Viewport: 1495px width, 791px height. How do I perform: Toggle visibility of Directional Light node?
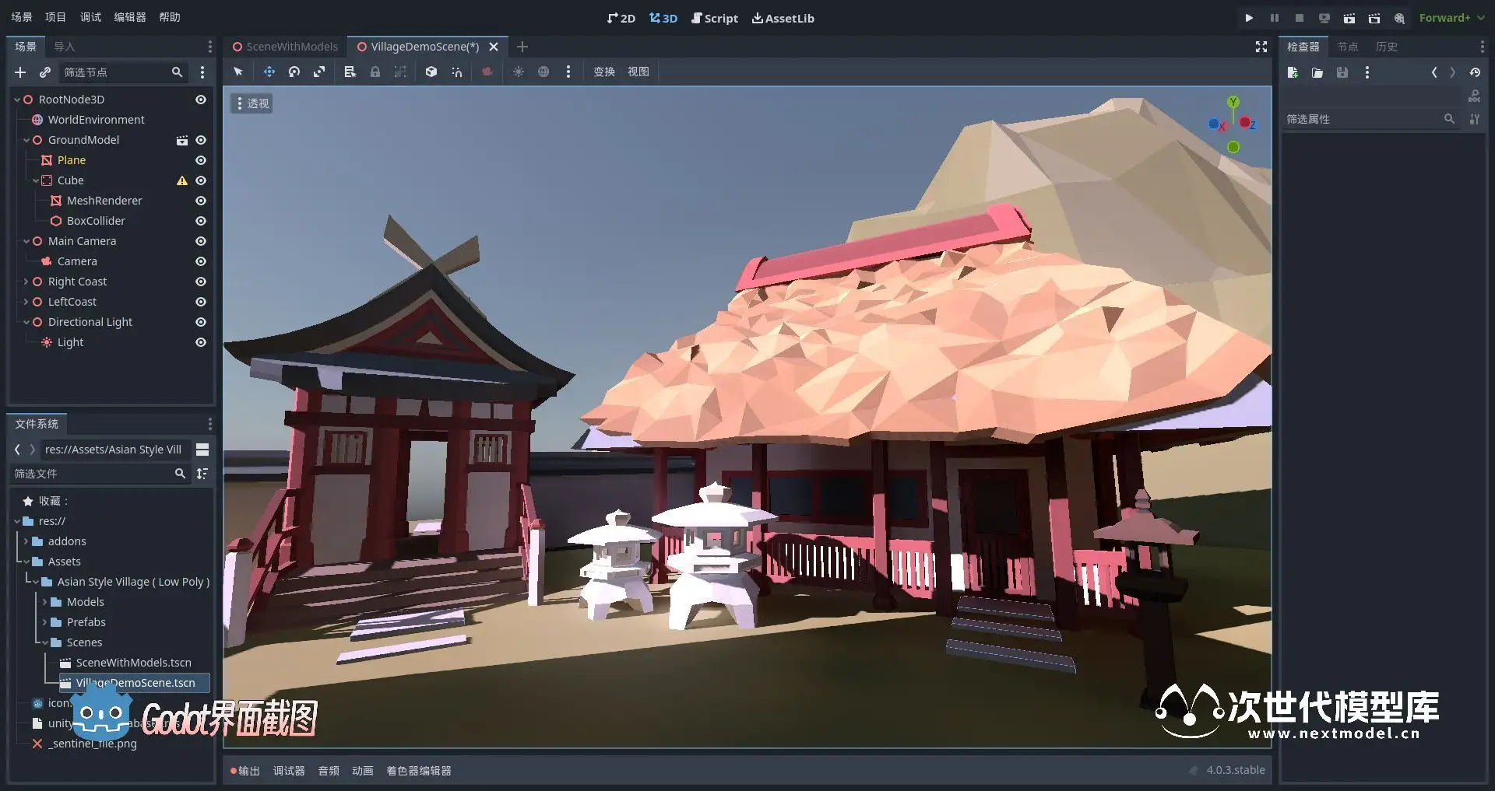coord(200,322)
